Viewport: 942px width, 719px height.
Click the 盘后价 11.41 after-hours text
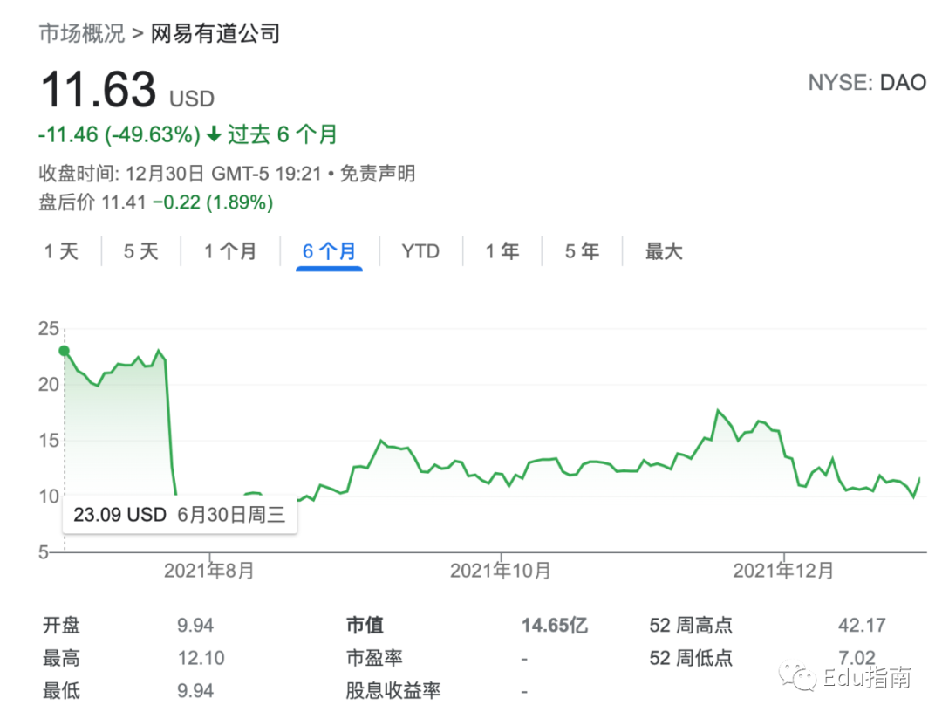92,202
